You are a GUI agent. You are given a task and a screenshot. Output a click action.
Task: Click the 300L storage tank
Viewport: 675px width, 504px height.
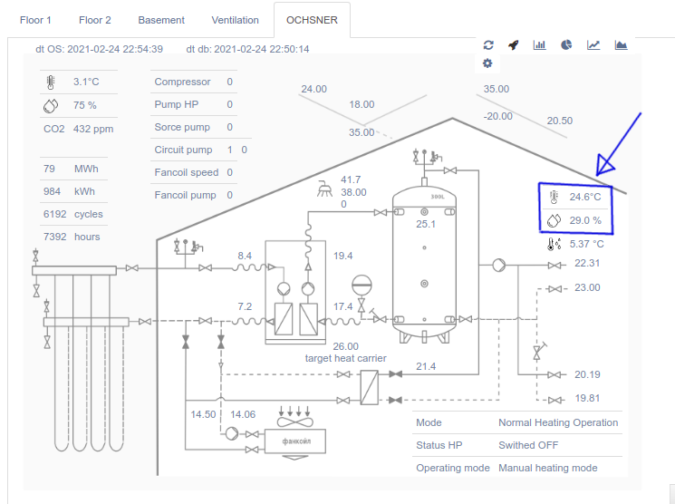pyautogui.click(x=424, y=265)
